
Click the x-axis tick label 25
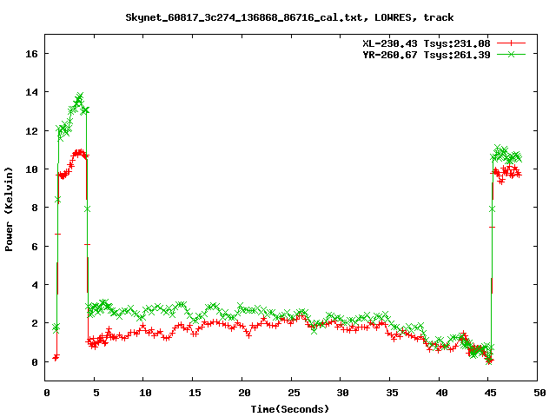pyautogui.click(x=294, y=393)
